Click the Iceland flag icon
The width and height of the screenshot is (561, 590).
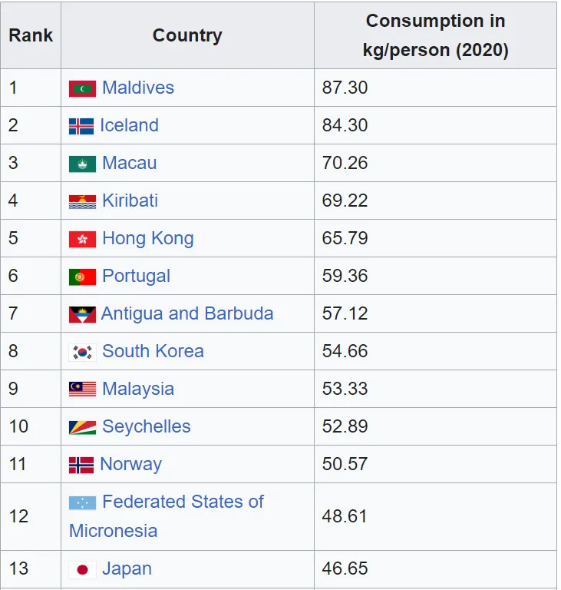click(81, 127)
